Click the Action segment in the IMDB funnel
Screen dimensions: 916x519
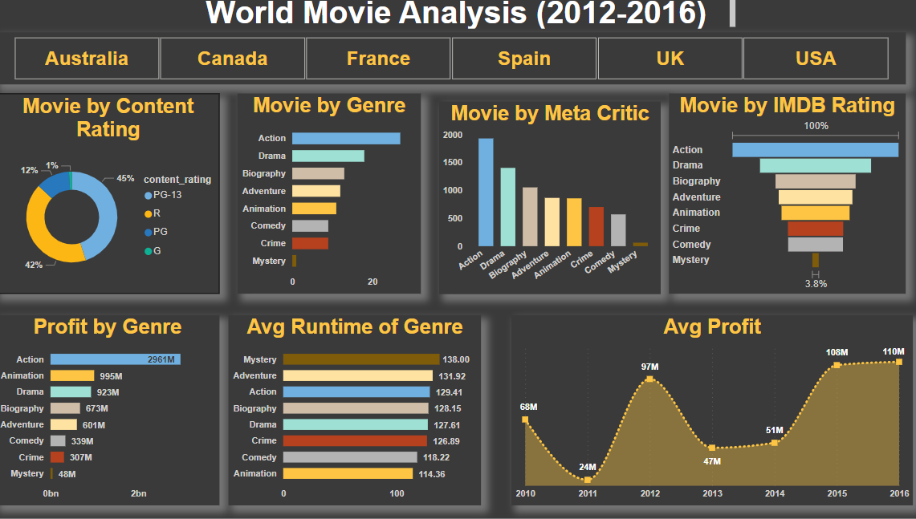pos(815,150)
